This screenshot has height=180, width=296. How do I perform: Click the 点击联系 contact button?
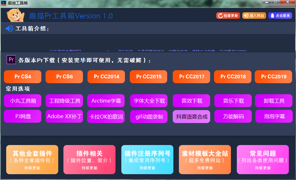[280, 16]
